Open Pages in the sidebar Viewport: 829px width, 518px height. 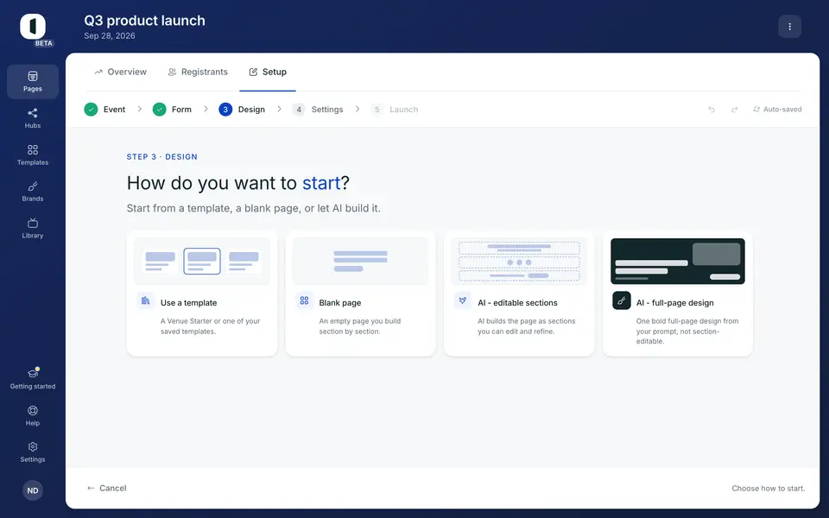click(33, 82)
